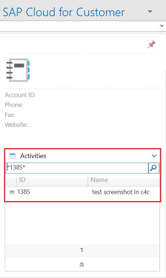Click the email icon beside activity 1385
This screenshot has width=166, height=278.
point(12,192)
